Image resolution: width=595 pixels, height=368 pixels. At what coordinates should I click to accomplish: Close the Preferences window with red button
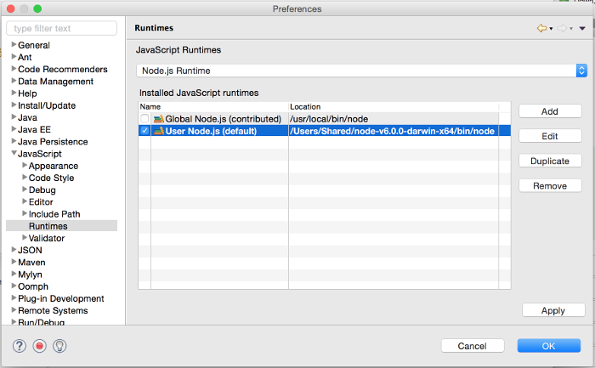click(x=10, y=8)
